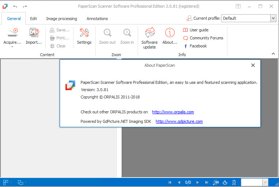Open the Import images tool
The height and width of the screenshot is (187, 279).
(34, 32)
